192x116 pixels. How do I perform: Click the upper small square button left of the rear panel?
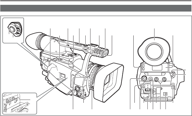click(143, 66)
